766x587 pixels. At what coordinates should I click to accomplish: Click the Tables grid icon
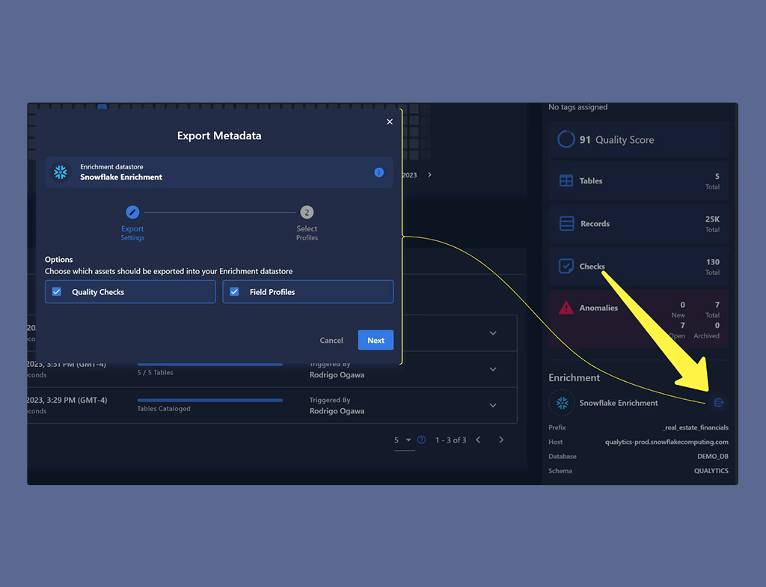pos(566,180)
